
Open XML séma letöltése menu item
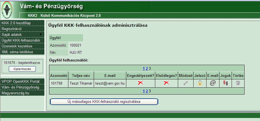22,52
